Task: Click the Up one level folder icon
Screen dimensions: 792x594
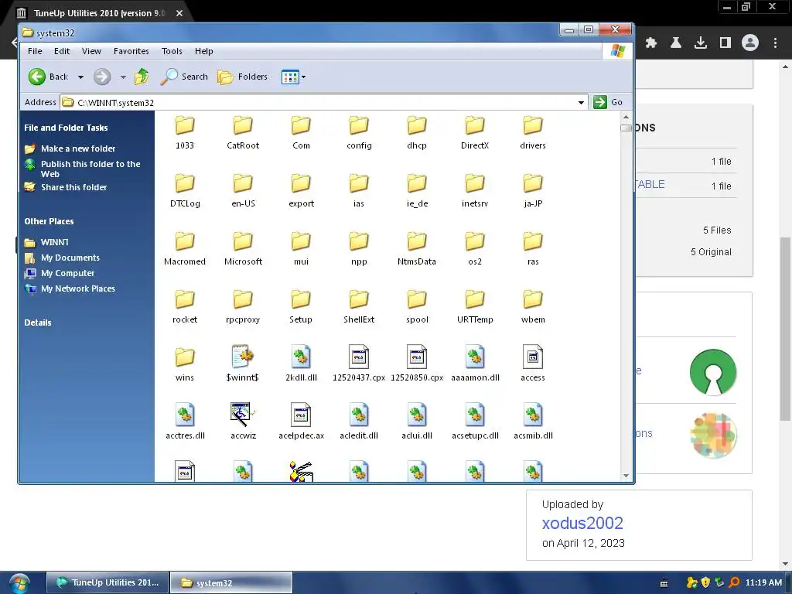Action: 142,77
